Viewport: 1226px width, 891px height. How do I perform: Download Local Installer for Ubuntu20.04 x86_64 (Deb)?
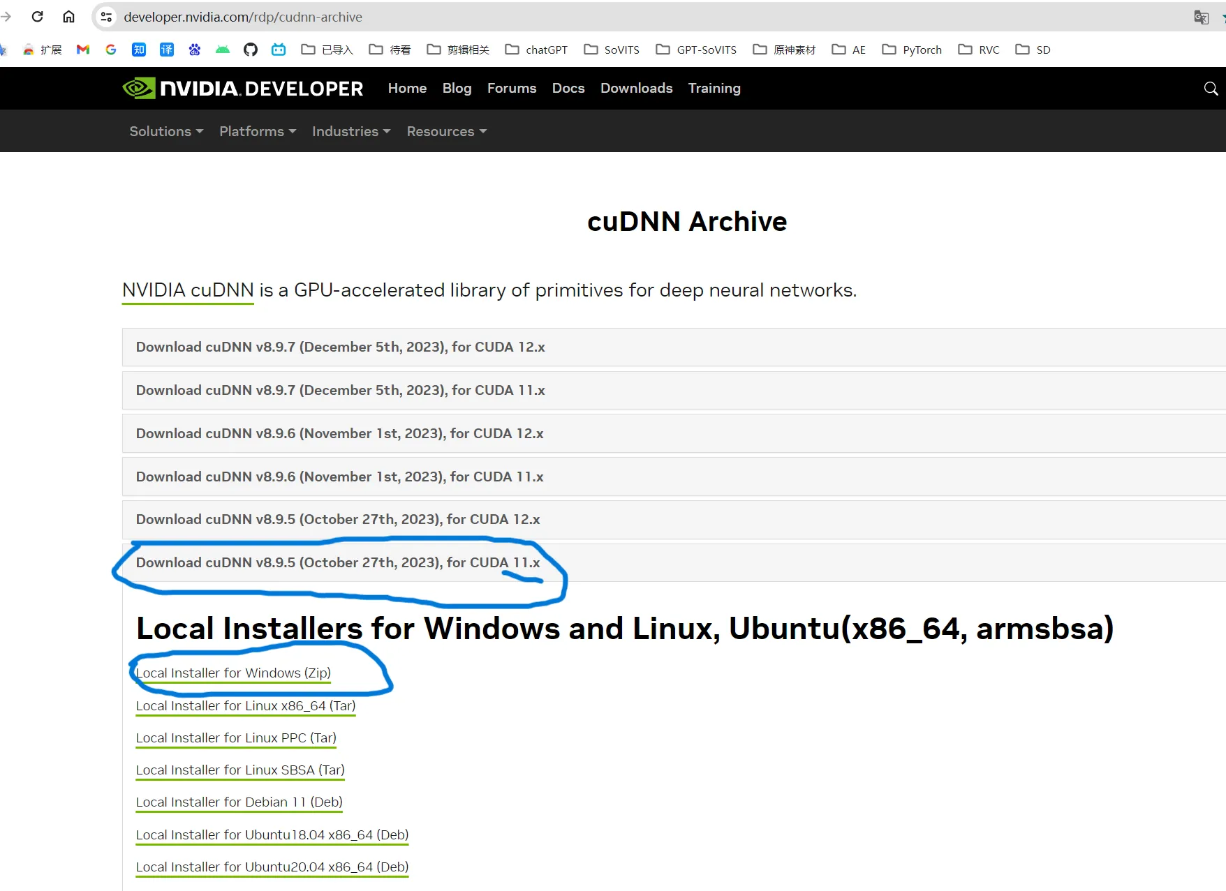tap(272, 867)
